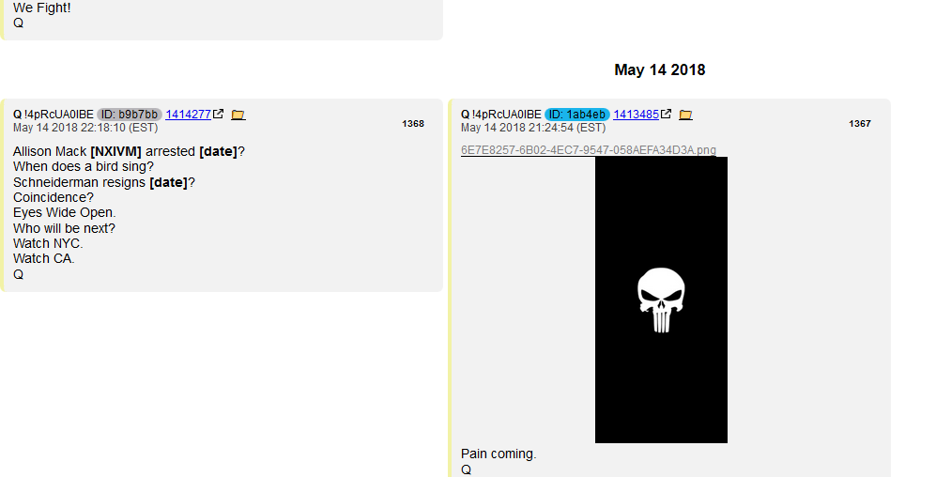Click the Q tripcode name in post 1367
Image resolution: width=936 pixels, height=477 pixels.
[x=500, y=115]
